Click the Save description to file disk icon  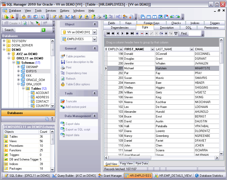pos(63,62)
